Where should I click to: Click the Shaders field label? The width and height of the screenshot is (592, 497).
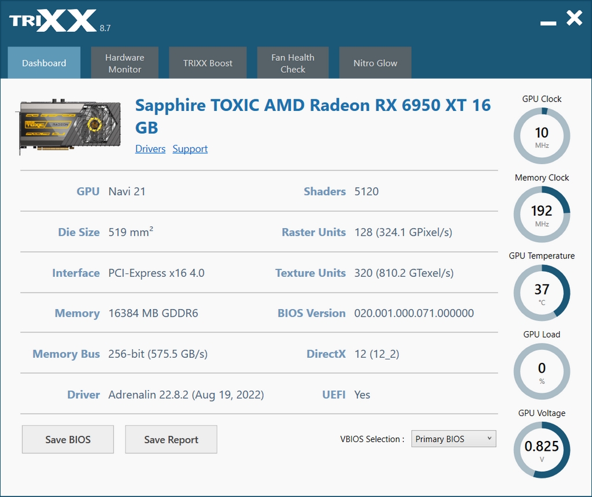pos(325,191)
